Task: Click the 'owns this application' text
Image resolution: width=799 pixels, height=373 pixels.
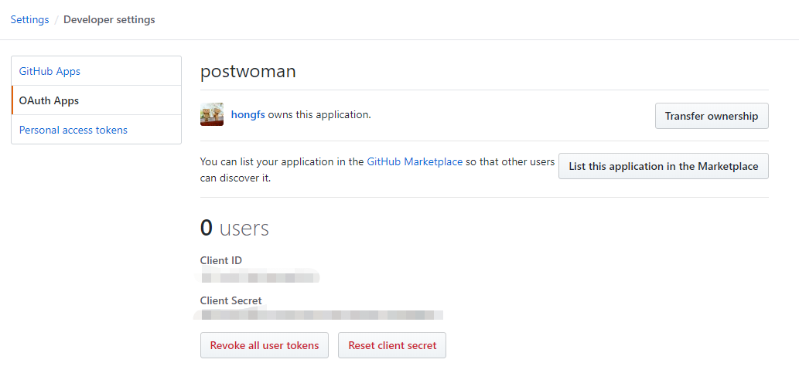Action: [x=319, y=115]
